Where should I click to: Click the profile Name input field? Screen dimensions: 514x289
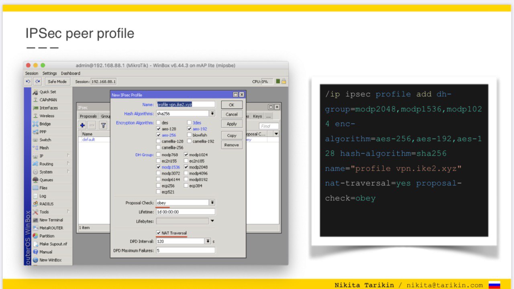[x=186, y=104]
